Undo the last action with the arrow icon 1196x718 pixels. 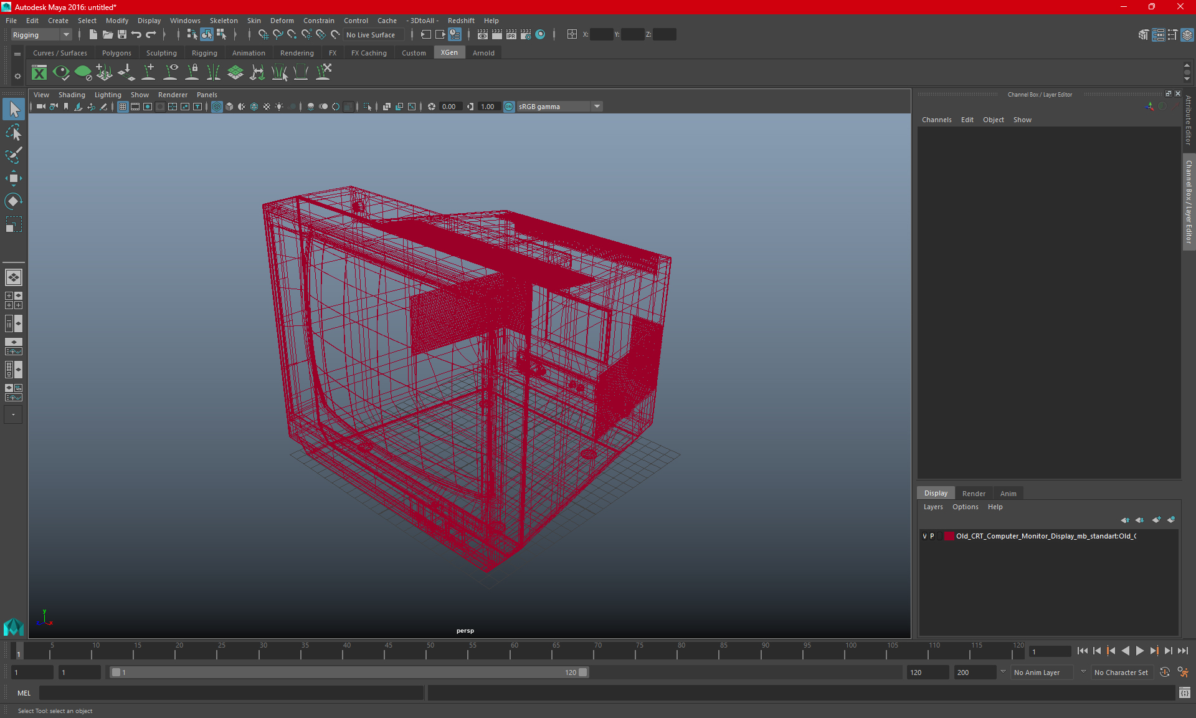pyautogui.click(x=136, y=35)
